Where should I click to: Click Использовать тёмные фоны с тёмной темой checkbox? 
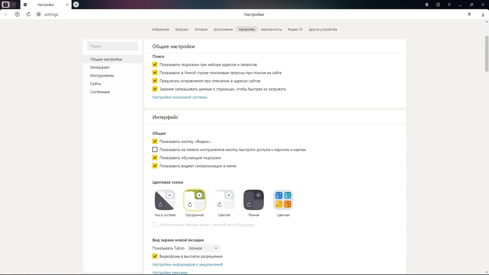tap(155, 224)
